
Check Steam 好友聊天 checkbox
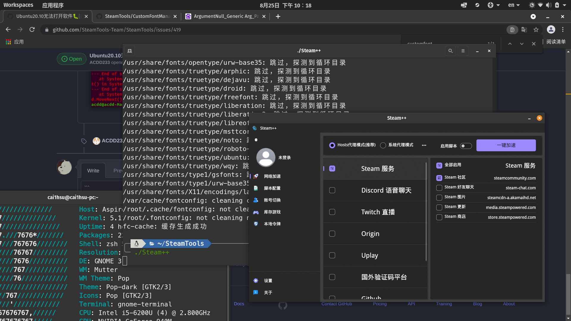click(439, 188)
